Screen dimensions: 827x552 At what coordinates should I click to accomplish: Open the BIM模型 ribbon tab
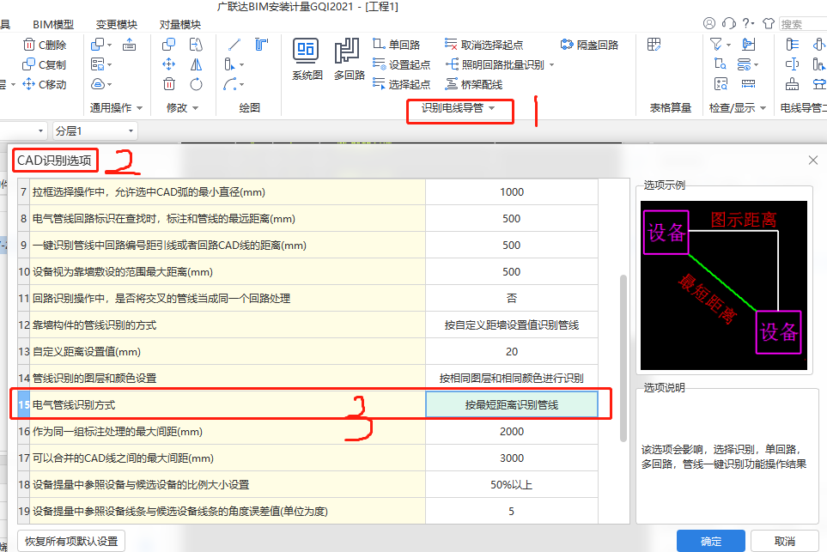point(52,24)
